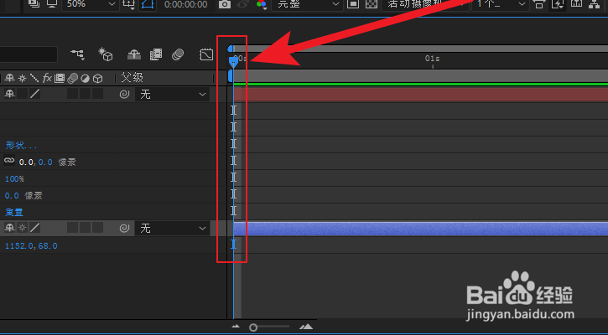Open fast previews options
Viewport: 608px width, 335px height.
coord(557,5)
